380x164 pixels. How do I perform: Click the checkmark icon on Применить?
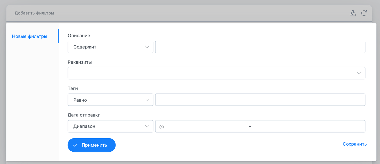75,145
